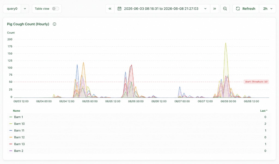
Task: Click the 06/05 00:00 axis label
Action: pyautogui.click(x=90, y=101)
